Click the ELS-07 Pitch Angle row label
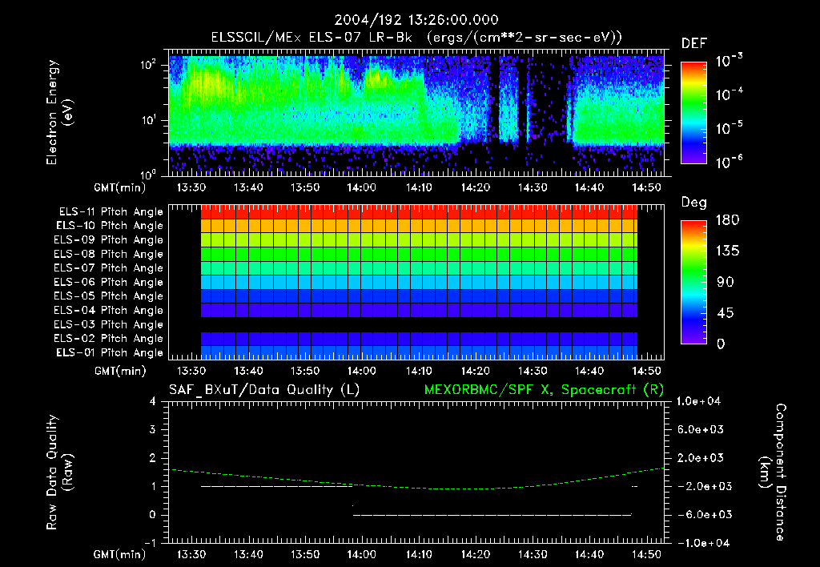 (x=108, y=267)
